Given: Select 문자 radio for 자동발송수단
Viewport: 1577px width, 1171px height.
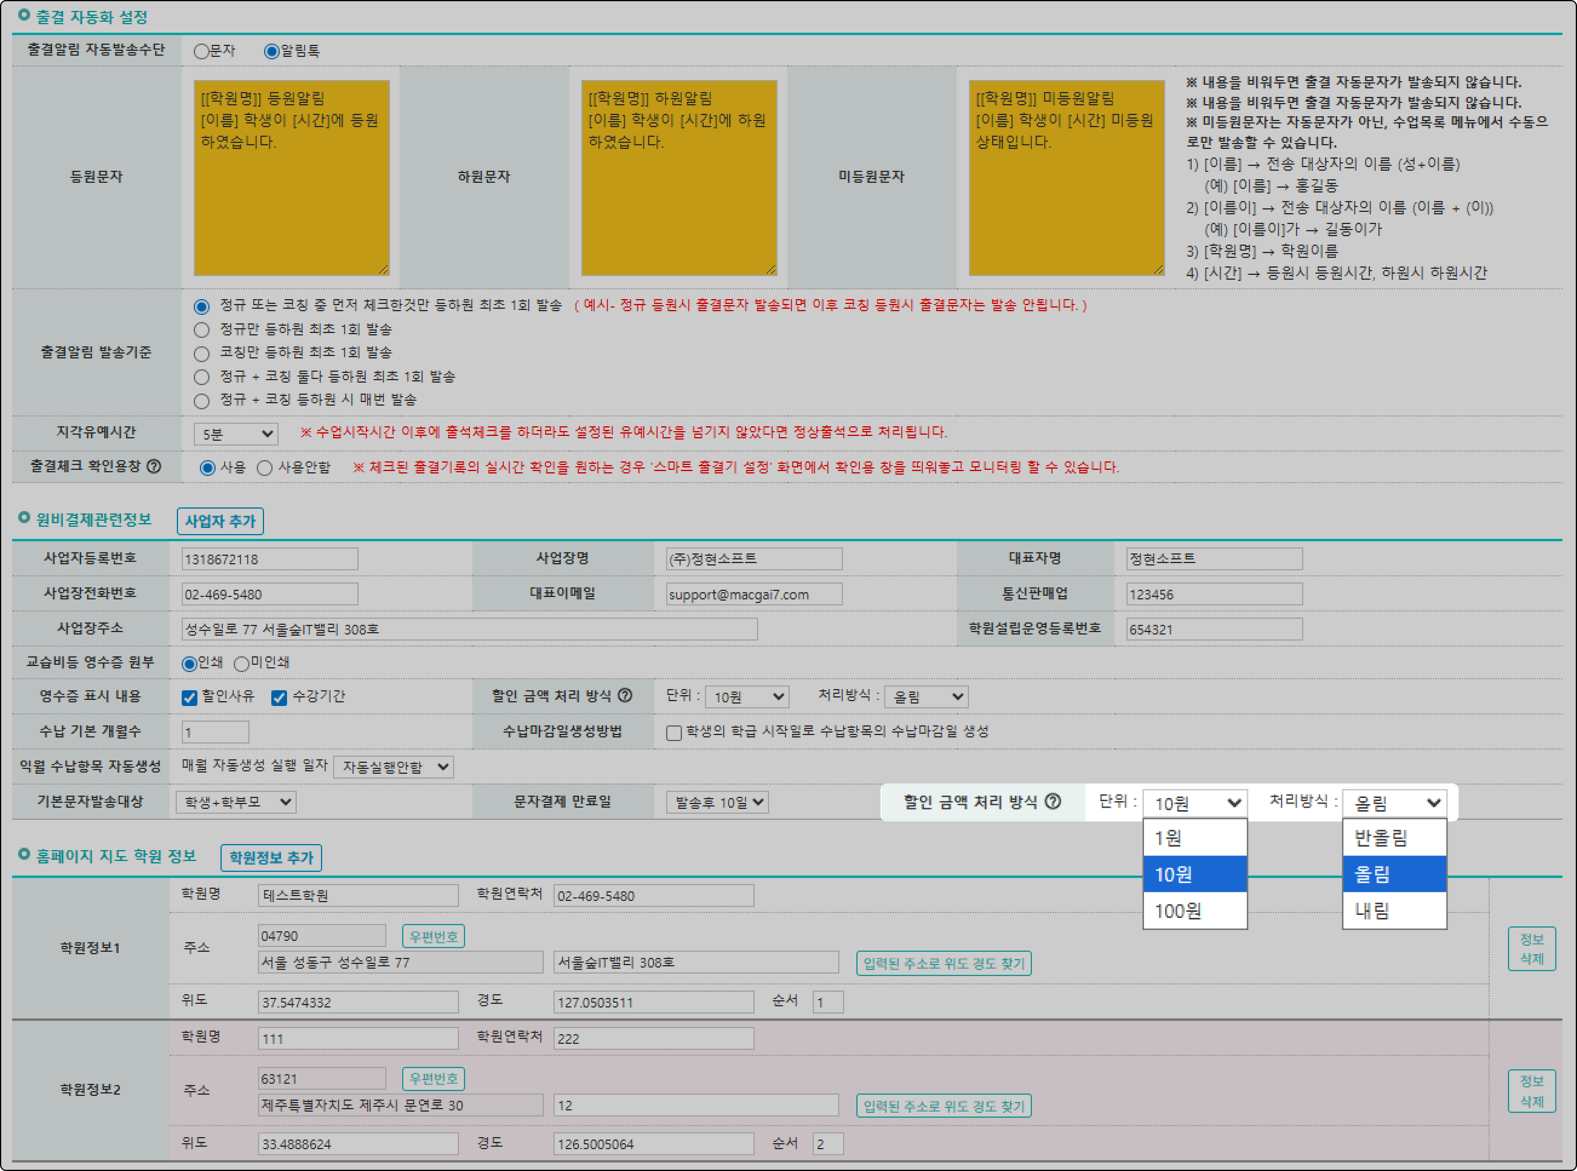Looking at the screenshot, I should [x=202, y=51].
